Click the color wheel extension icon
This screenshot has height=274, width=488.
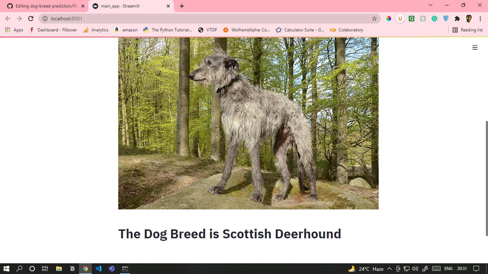click(x=388, y=18)
